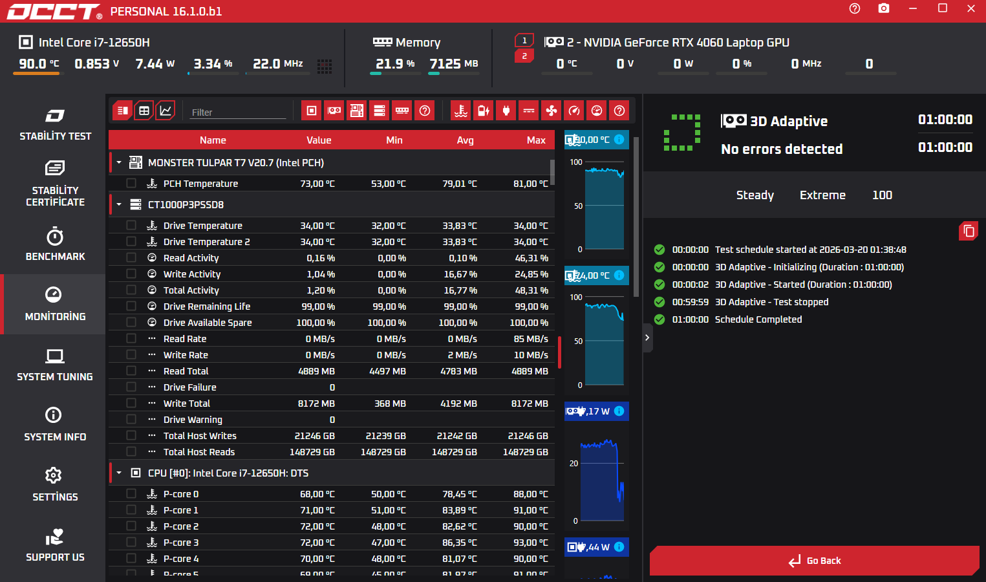Viewport: 986px width, 582px height.
Task: Open the Support Us section
Action: (55, 544)
